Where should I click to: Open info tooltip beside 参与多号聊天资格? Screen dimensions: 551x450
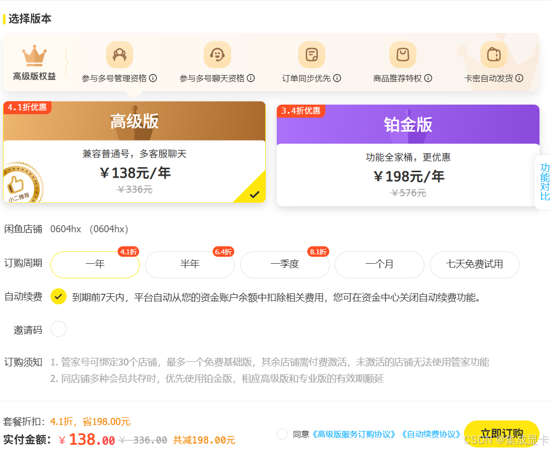click(x=251, y=78)
